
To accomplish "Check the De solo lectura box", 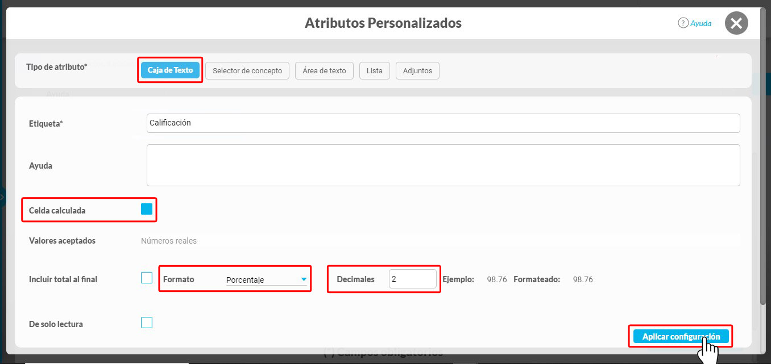I will click(x=147, y=323).
